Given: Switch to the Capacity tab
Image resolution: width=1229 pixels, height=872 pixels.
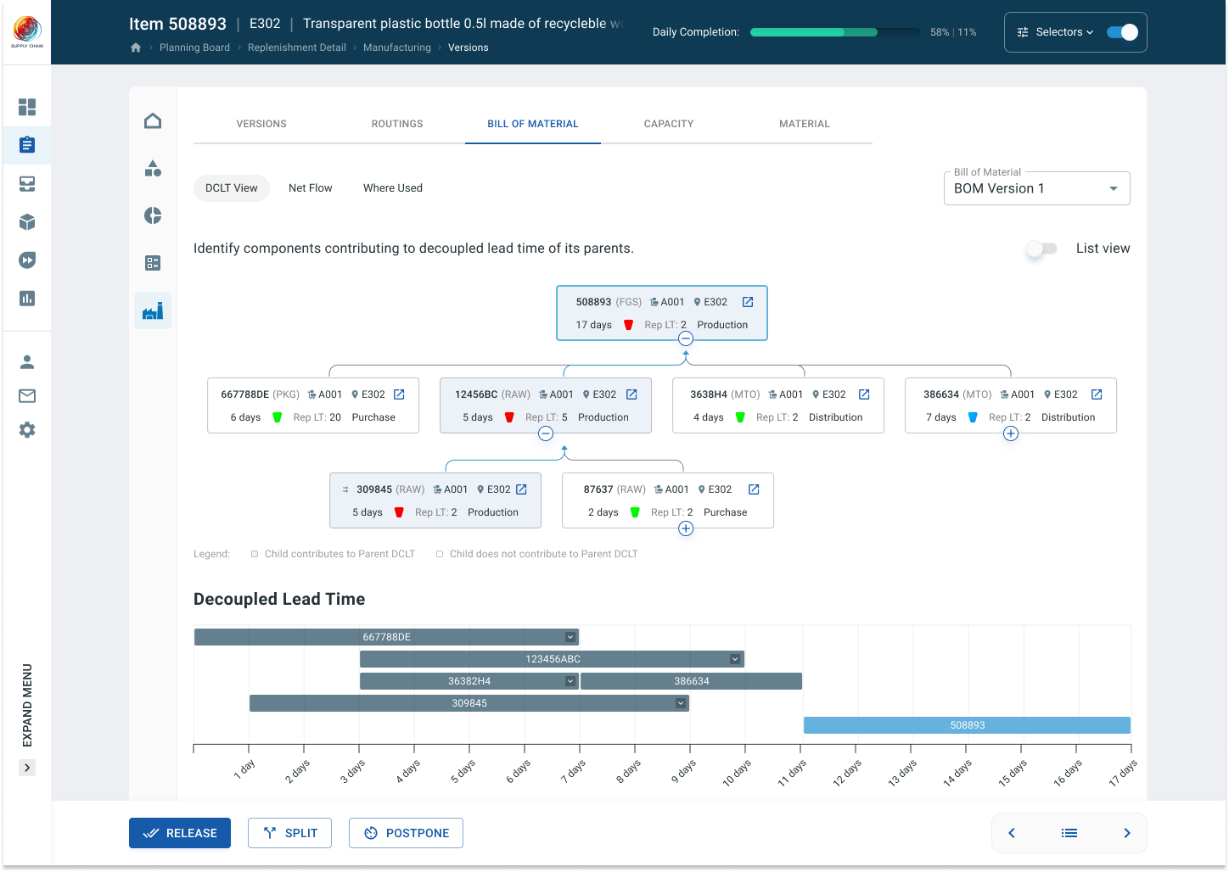Looking at the screenshot, I should (669, 124).
